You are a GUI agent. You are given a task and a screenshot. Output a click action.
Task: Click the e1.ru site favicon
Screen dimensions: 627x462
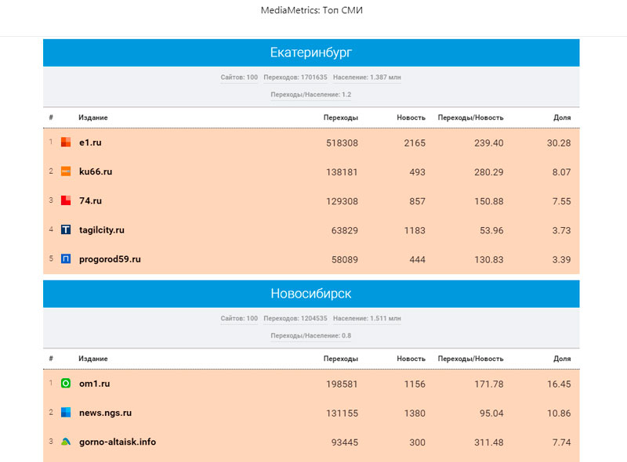tap(66, 143)
